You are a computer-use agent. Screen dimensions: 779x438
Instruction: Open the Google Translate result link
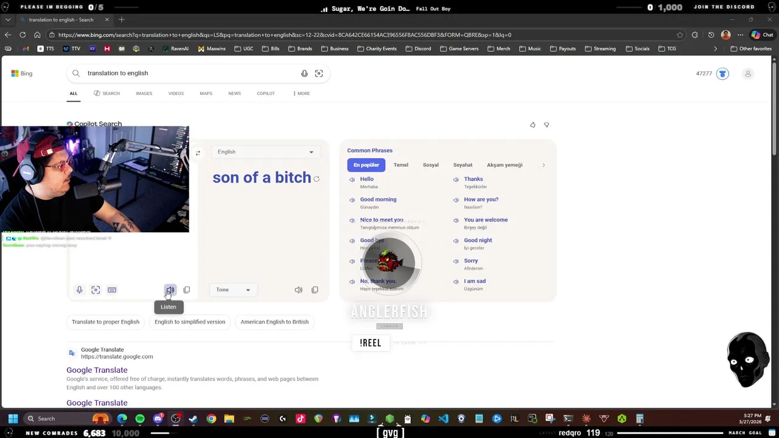[97, 370]
